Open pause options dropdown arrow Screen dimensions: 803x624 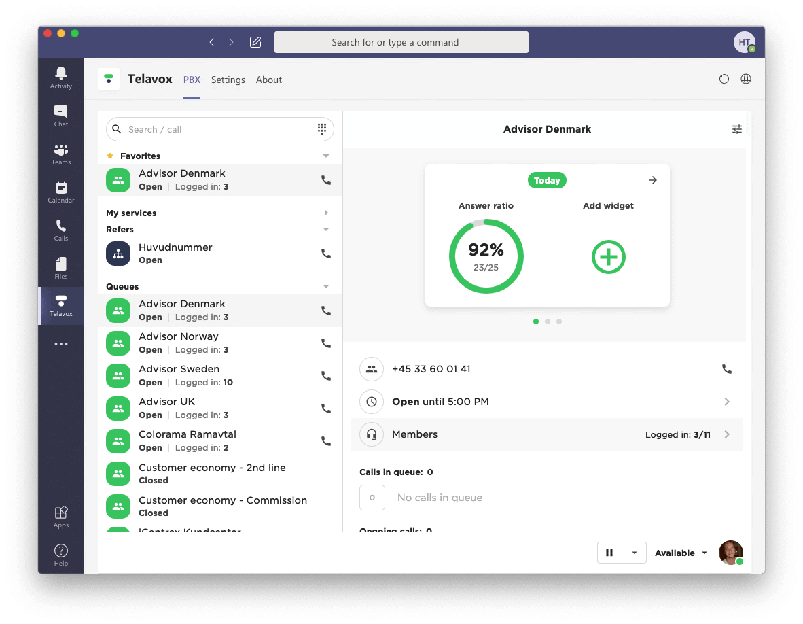635,552
